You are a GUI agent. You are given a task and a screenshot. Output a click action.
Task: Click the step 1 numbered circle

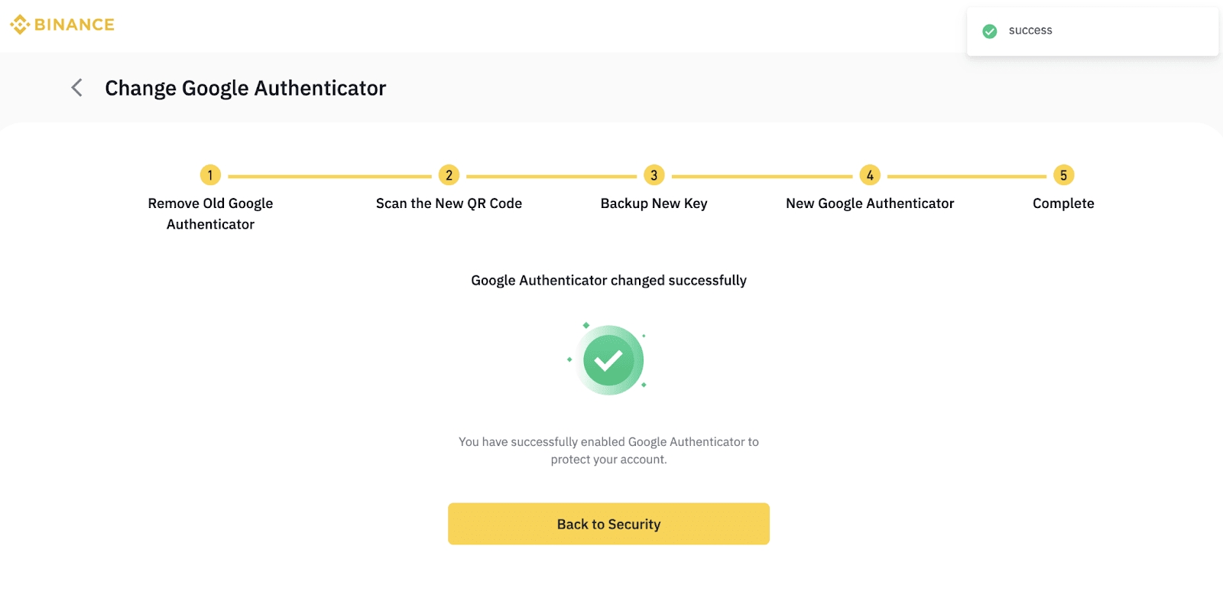(x=210, y=175)
